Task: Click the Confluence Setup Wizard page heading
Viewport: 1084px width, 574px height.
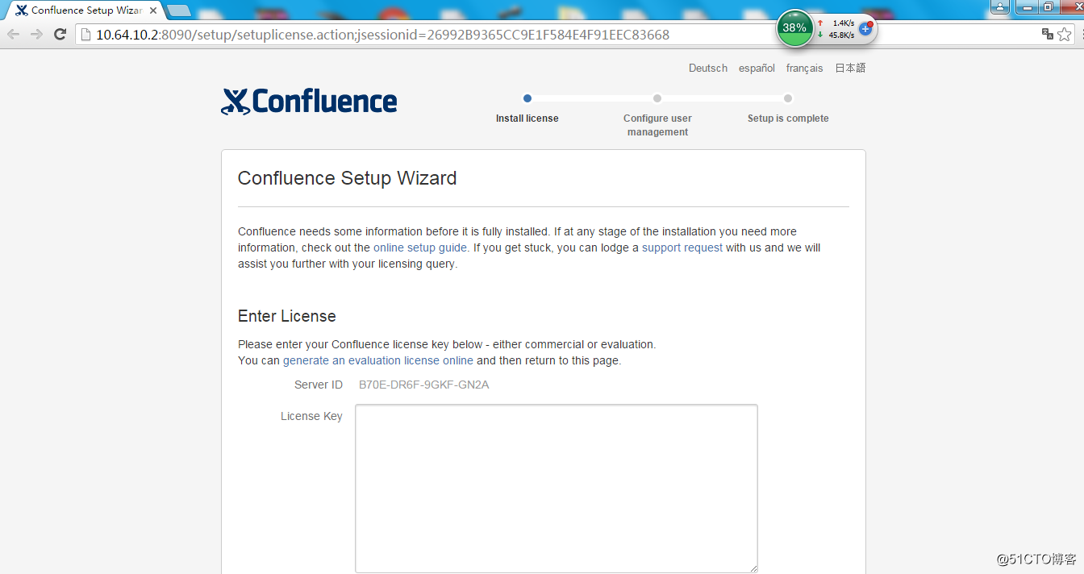Action: tap(348, 178)
